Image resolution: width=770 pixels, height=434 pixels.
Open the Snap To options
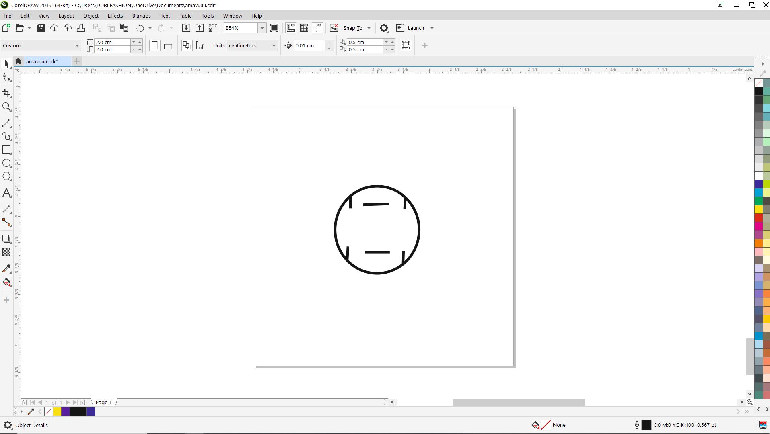pos(352,28)
